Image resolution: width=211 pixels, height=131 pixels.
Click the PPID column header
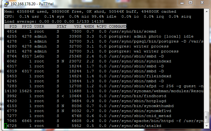pos(27,26)
